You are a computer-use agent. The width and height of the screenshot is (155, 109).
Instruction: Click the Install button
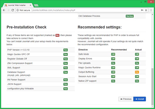(139, 99)
